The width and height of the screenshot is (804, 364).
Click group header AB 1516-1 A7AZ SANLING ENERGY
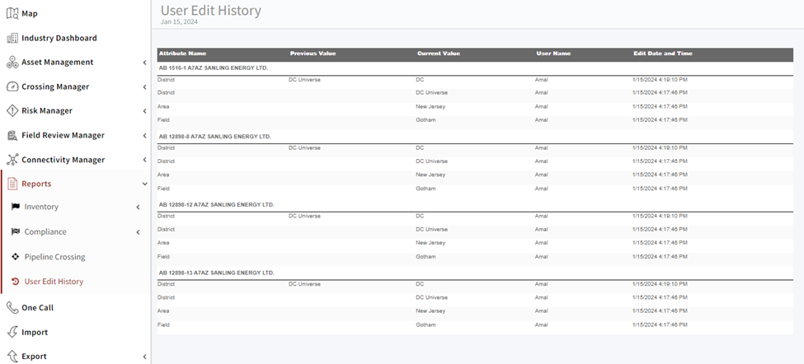coord(214,68)
